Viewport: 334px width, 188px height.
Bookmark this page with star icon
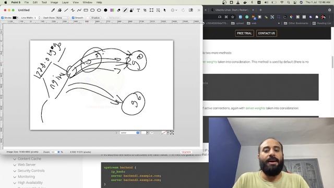[233, 17]
